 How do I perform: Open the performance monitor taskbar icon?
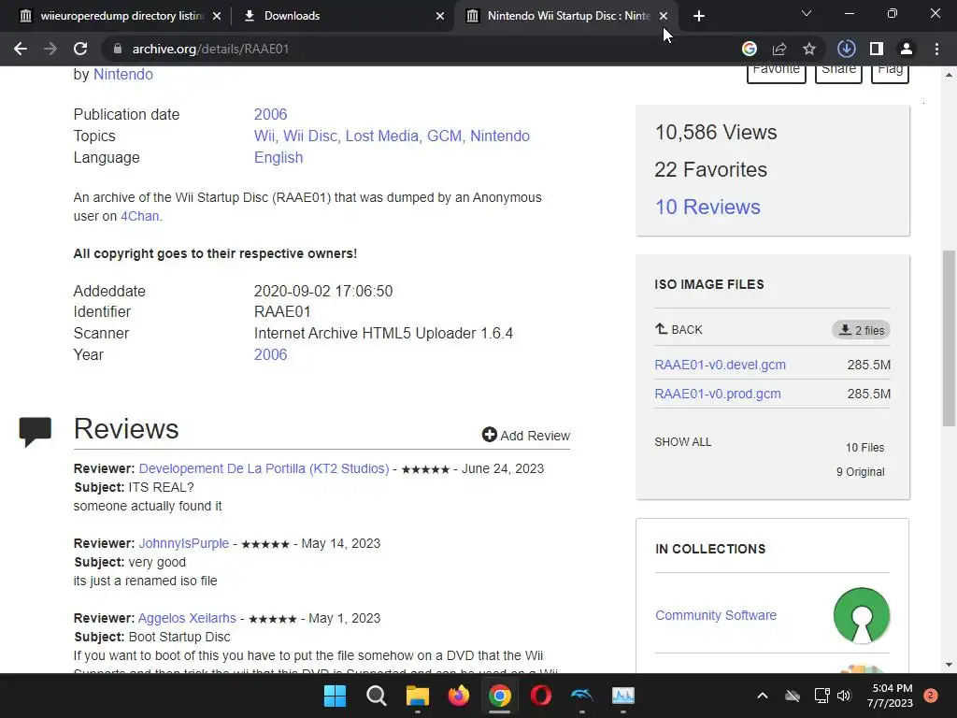(x=623, y=696)
